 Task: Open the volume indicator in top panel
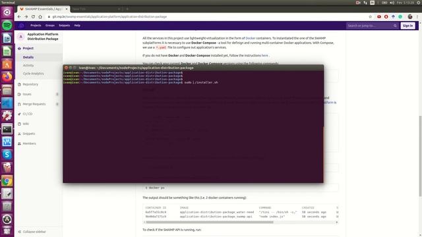click(392, 3)
